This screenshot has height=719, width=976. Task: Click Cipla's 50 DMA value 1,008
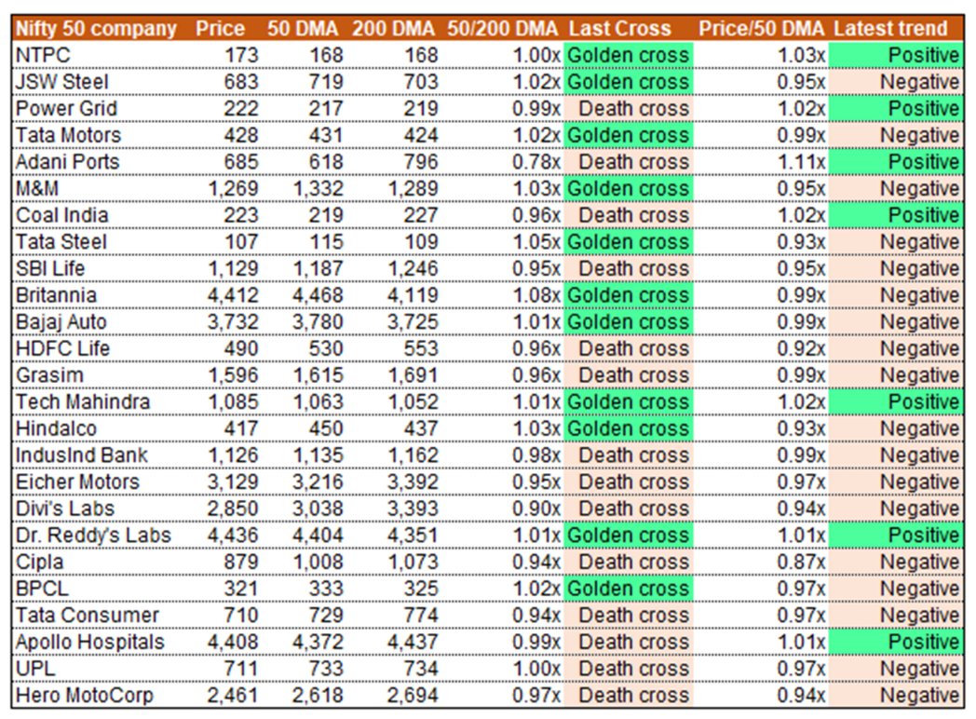point(318,563)
